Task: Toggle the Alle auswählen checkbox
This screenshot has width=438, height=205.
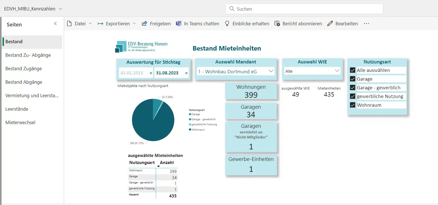Action: coord(353,70)
